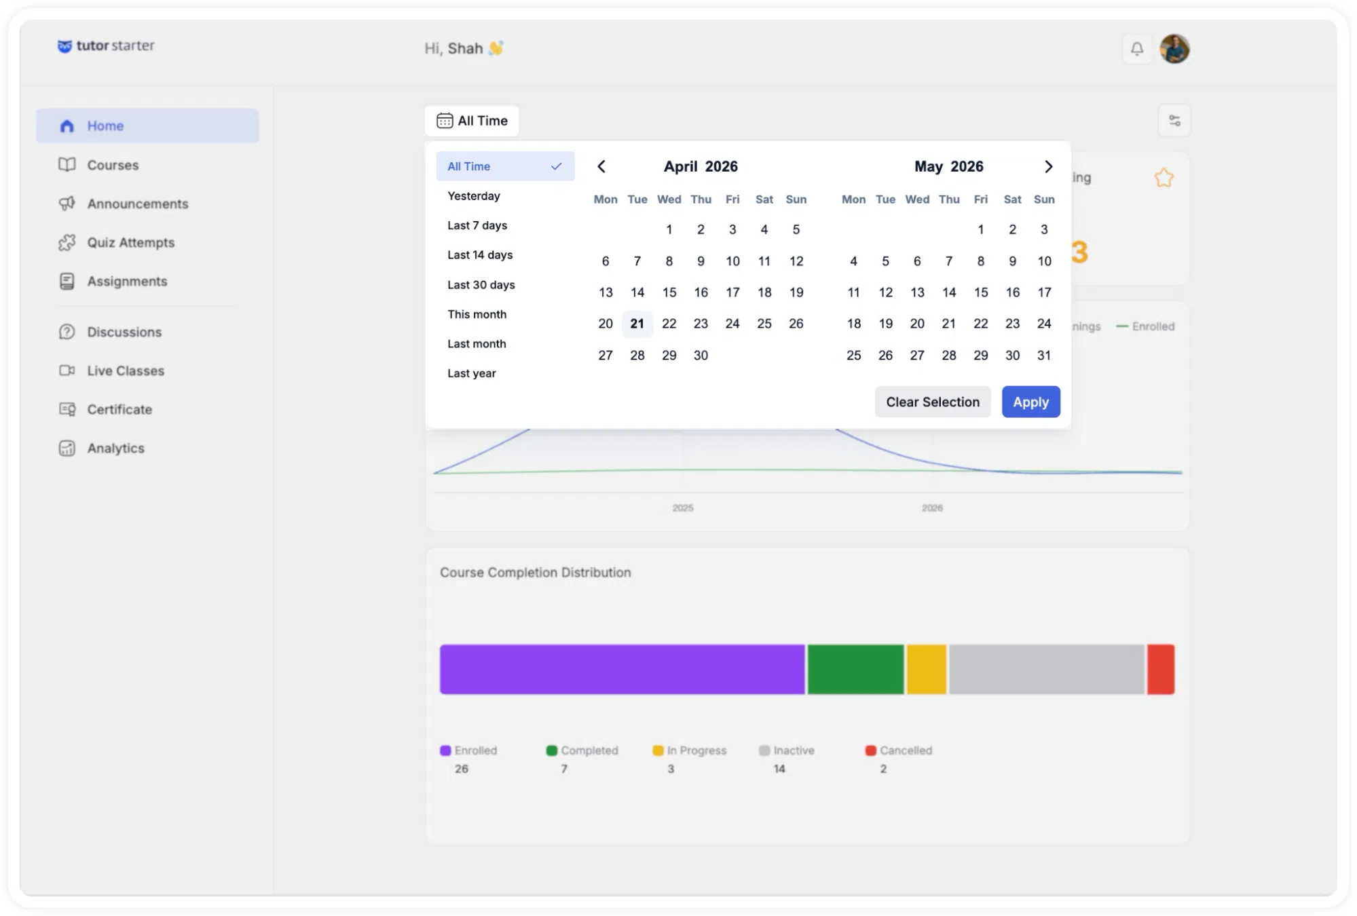Image resolution: width=1357 pixels, height=916 pixels.
Task: Pick April 1 in the calendar
Action: pyautogui.click(x=669, y=229)
